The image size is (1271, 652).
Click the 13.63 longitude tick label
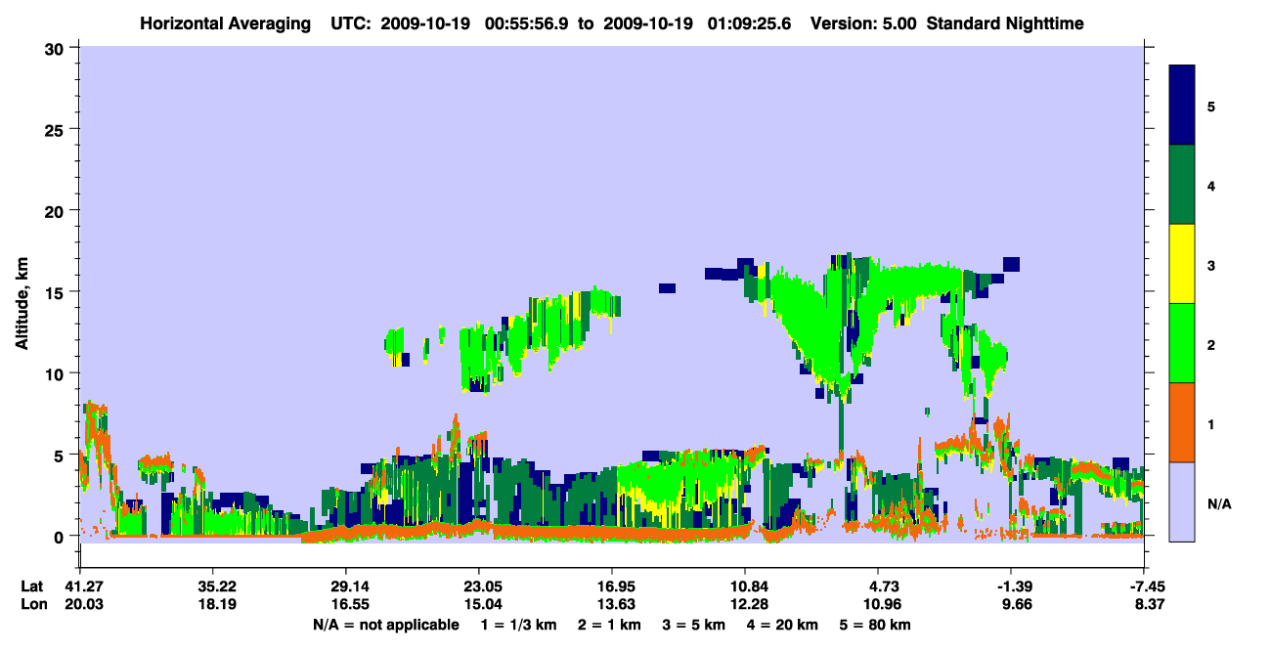(x=612, y=605)
